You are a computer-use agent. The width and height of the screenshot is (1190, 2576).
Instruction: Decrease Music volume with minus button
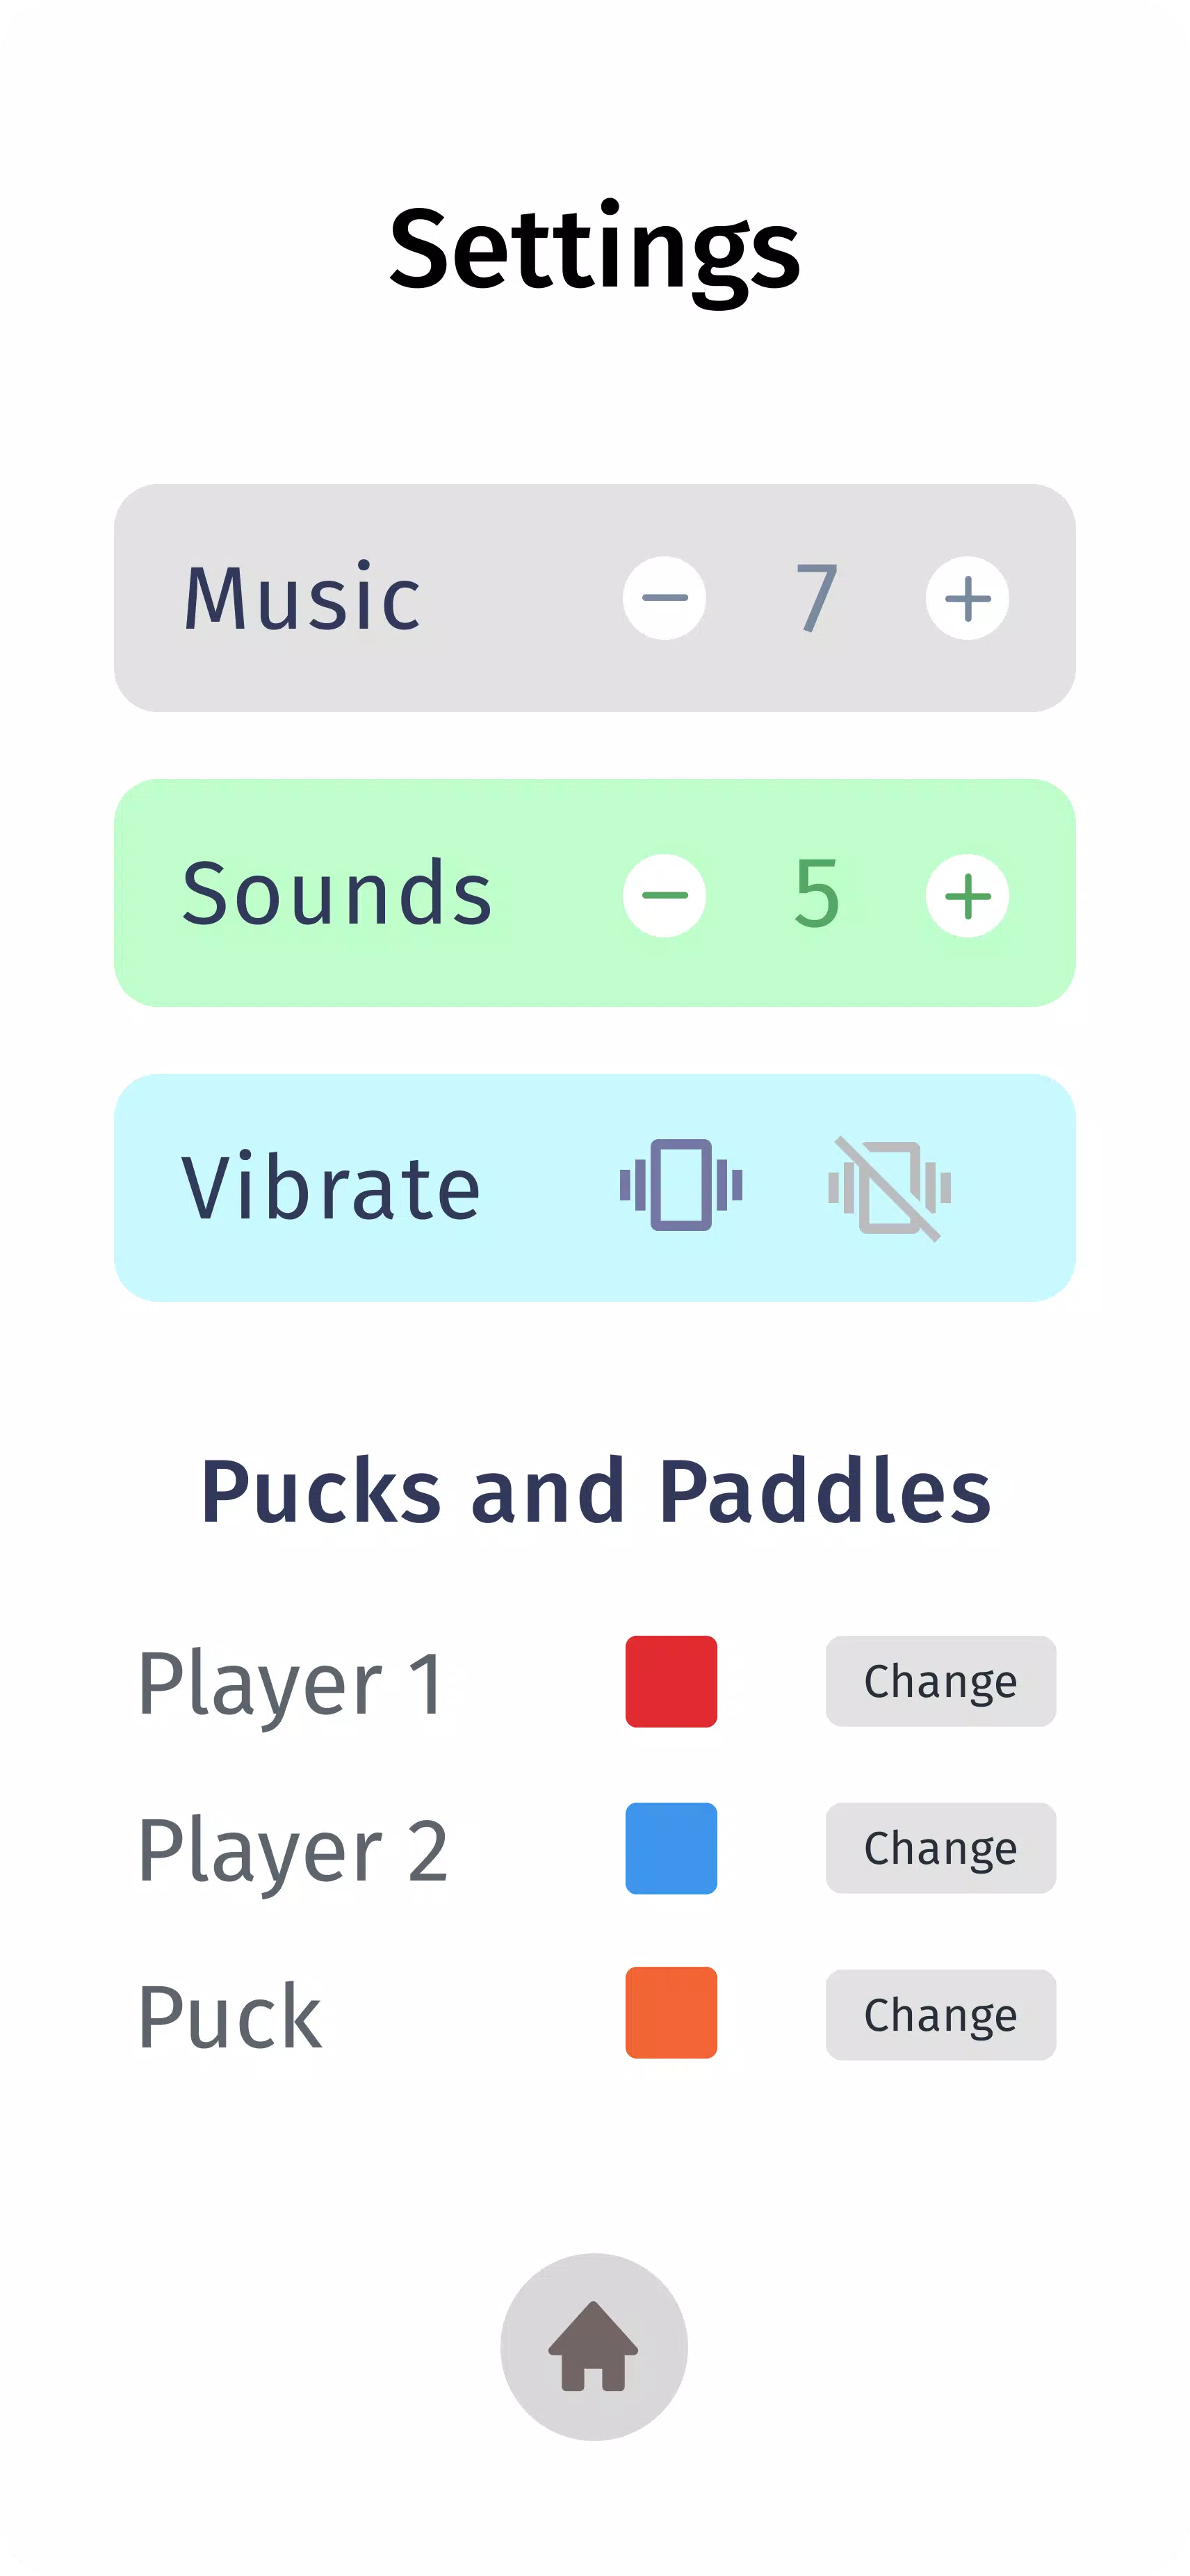[665, 598]
